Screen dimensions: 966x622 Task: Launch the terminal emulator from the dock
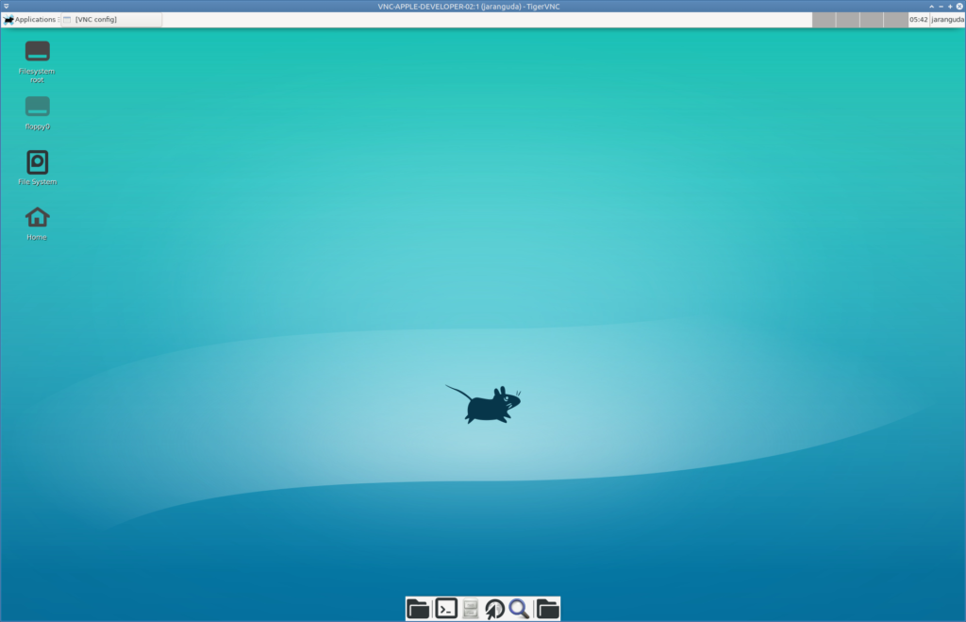coord(444,608)
